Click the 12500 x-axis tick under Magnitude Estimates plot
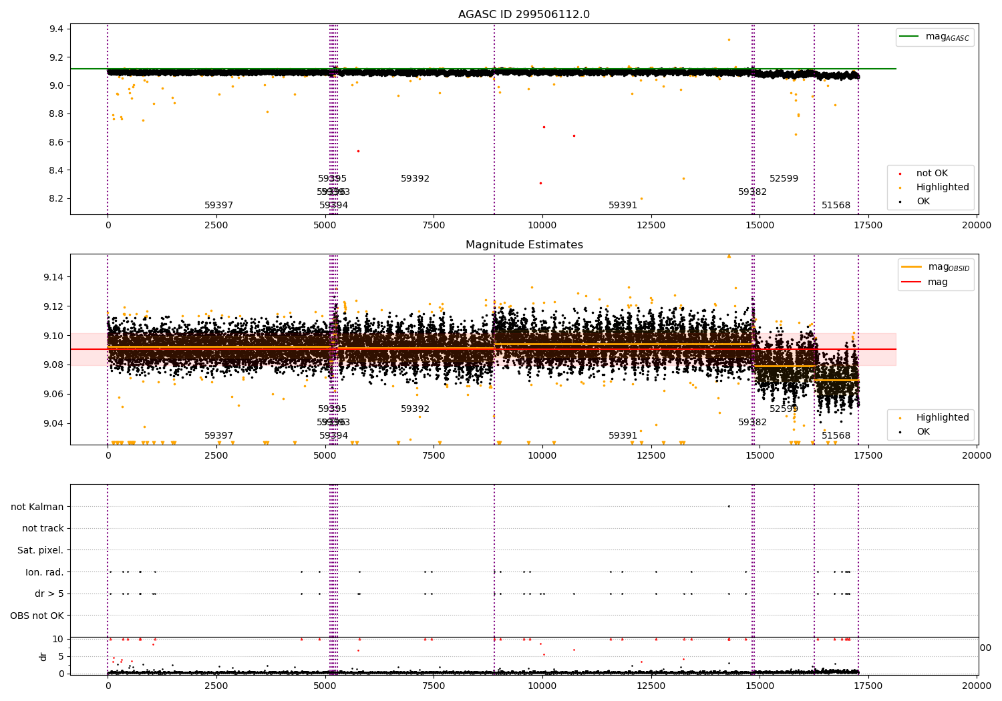The width and height of the screenshot is (1002, 701). [651, 456]
